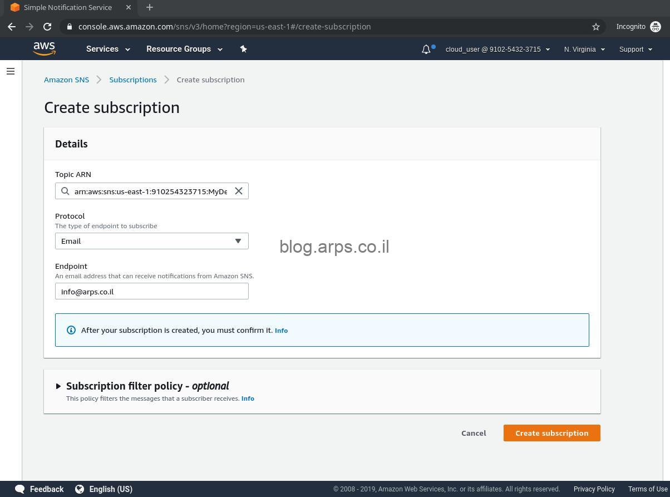Click the AWS logo home icon
Viewport: 670px width, 497px height.
point(44,49)
